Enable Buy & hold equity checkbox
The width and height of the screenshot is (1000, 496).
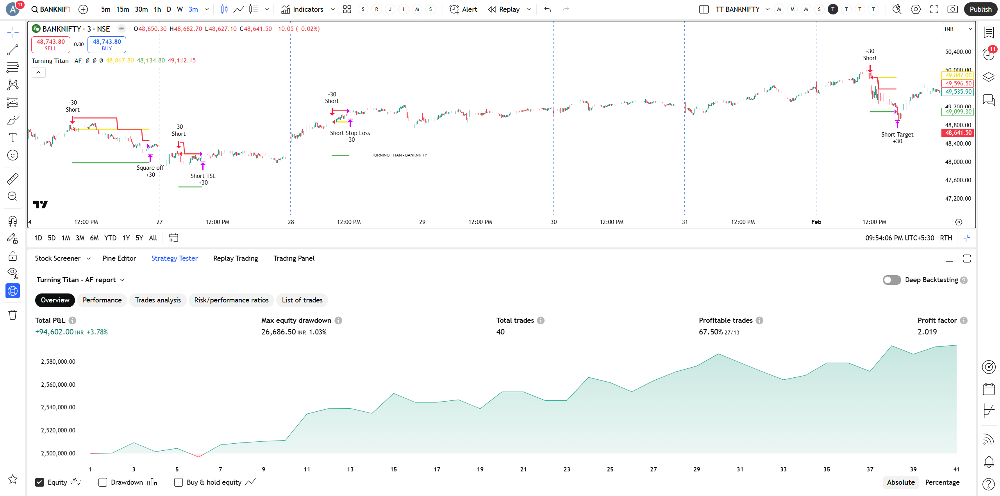point(179,482)
